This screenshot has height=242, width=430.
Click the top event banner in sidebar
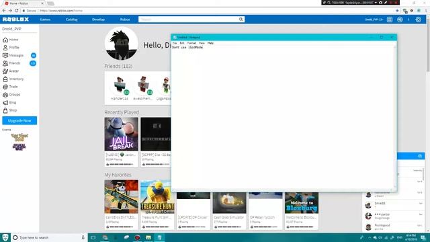tap(19, 137)
